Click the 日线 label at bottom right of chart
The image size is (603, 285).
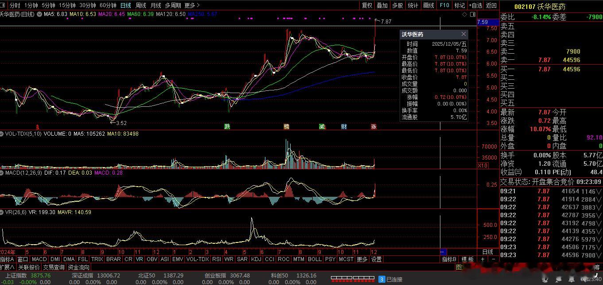(x=488, y=252)
